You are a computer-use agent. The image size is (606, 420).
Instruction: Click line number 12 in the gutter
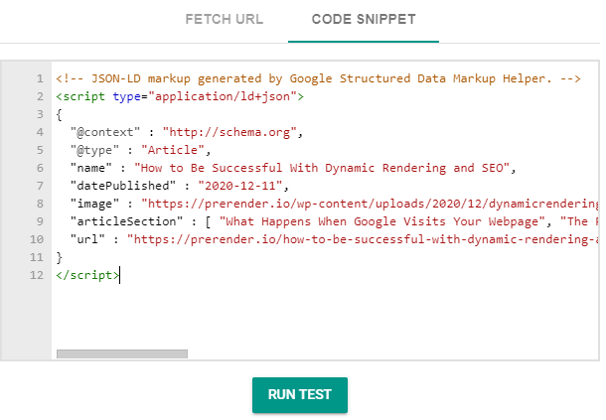(x=37, y=275)
